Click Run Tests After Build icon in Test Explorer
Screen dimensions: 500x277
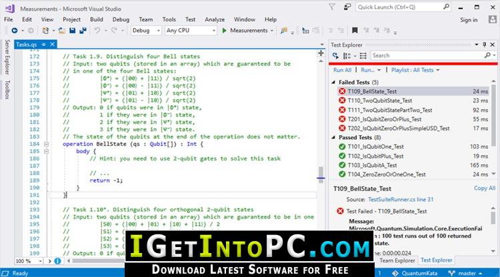pyautogui.click(x=335, y=56)
